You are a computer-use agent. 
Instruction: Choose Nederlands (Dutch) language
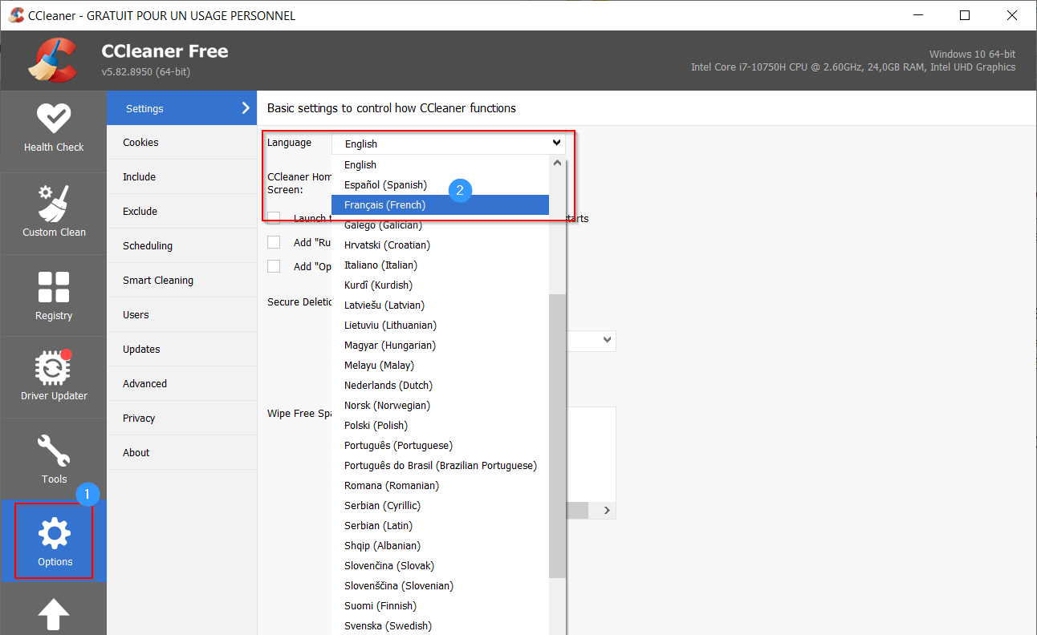click(x=441, y=386)
